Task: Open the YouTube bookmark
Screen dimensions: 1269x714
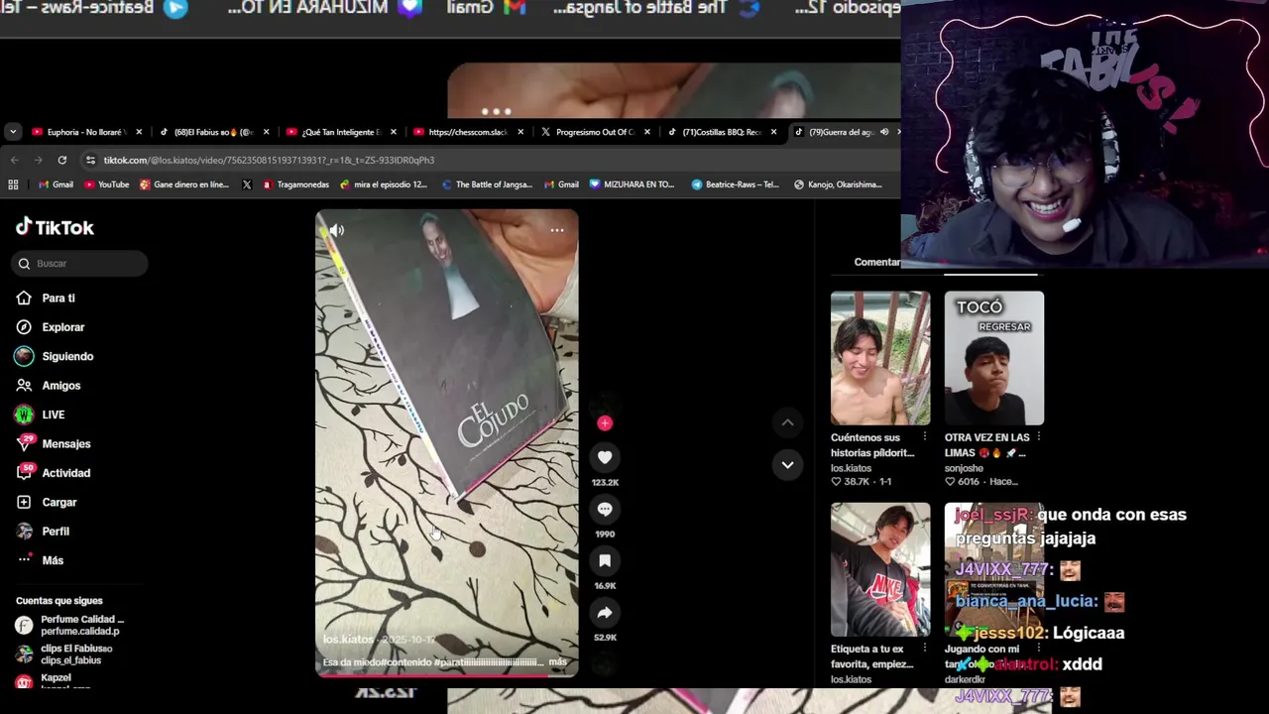Action: click(x=106, y=184)
